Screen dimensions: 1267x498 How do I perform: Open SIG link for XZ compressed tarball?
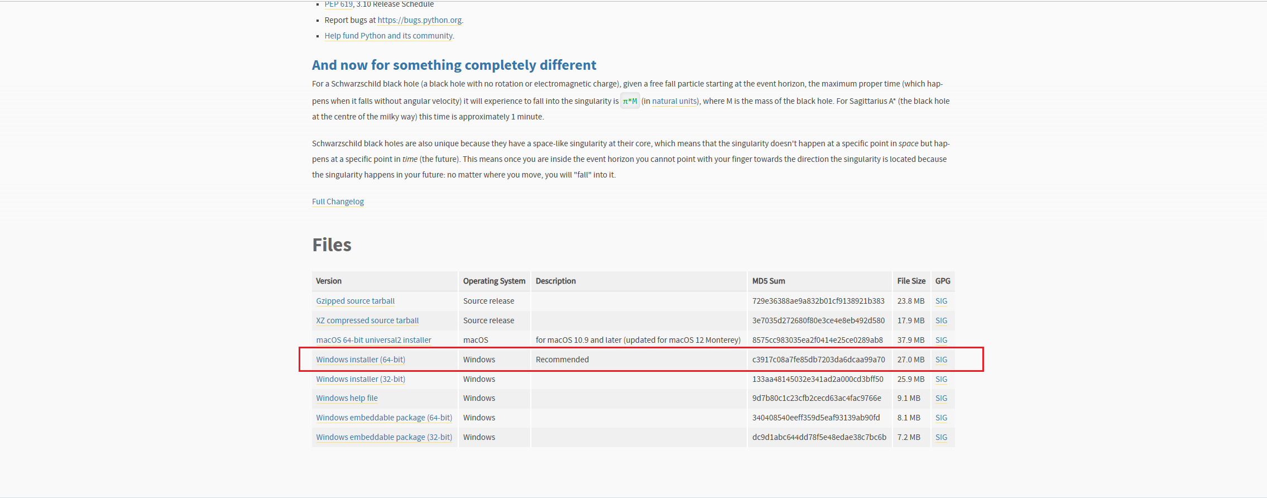[x=941, y=320]
